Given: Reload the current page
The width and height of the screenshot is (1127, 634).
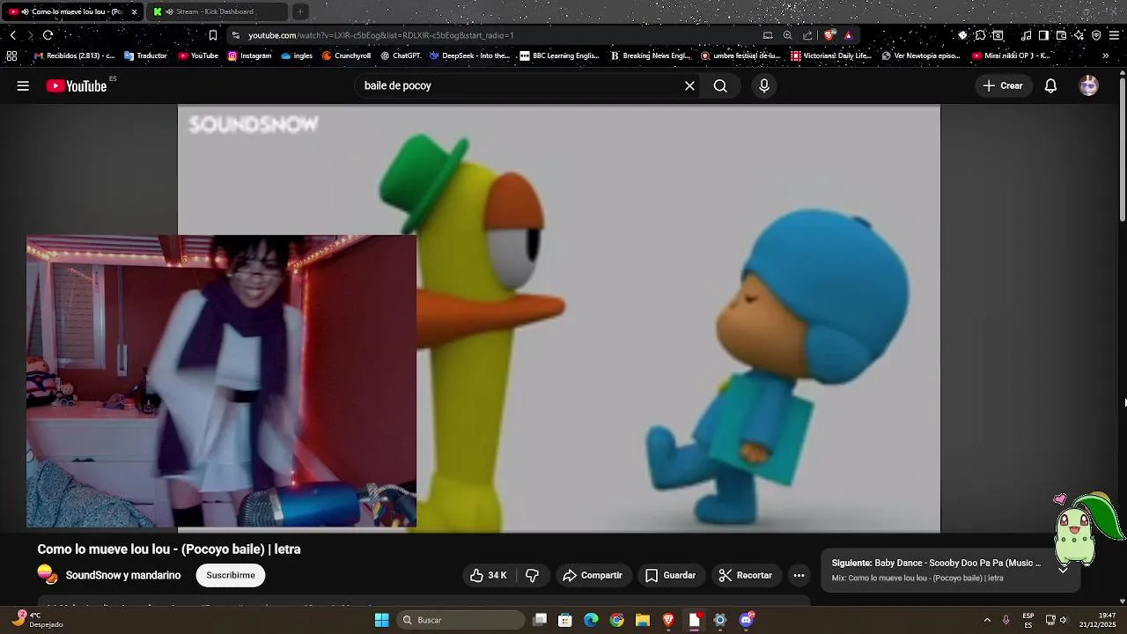Looking at the screenshot, I should click(48, 35).
